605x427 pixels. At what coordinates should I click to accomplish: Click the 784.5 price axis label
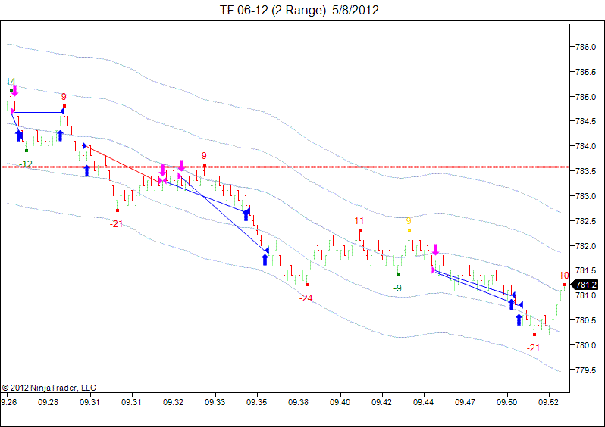(585, 121)
